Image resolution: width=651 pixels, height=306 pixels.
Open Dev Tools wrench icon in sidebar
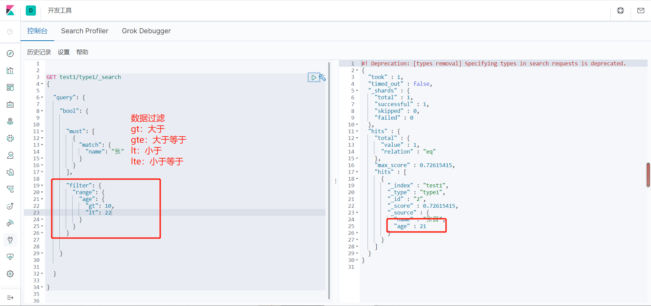[x=10, y=240]
